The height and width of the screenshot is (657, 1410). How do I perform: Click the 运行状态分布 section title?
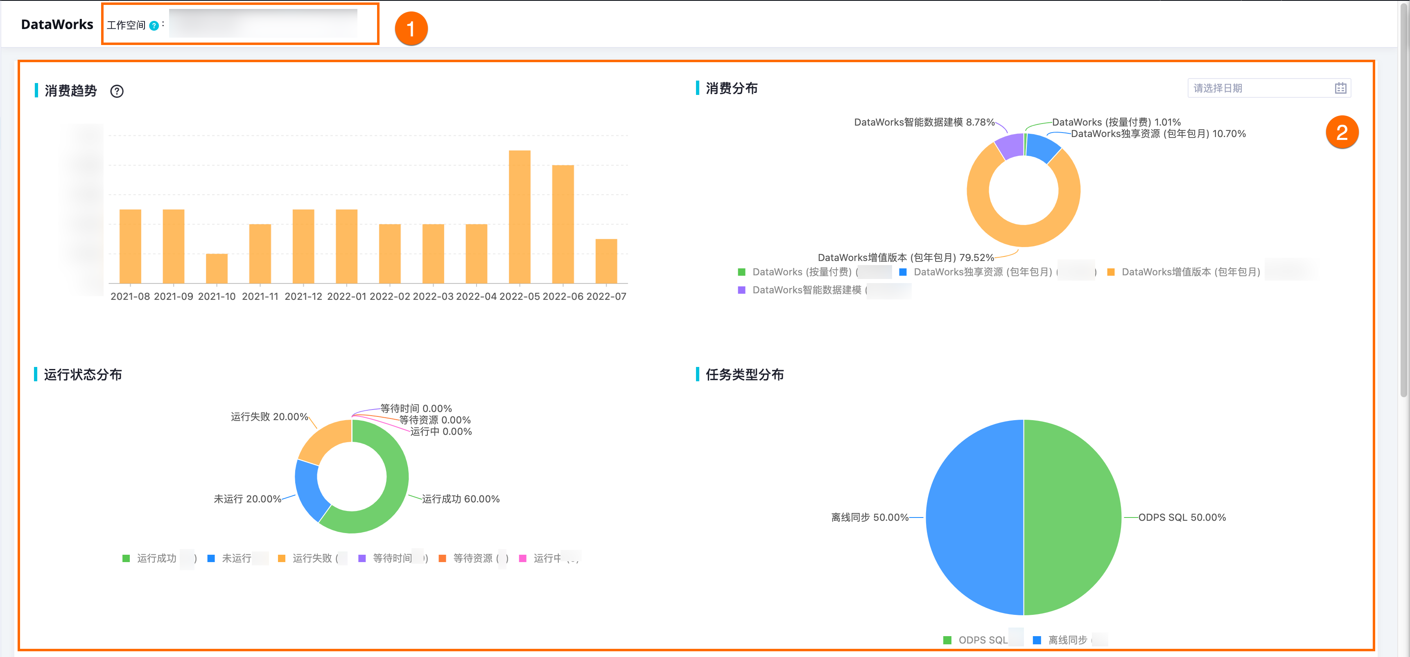83,375
